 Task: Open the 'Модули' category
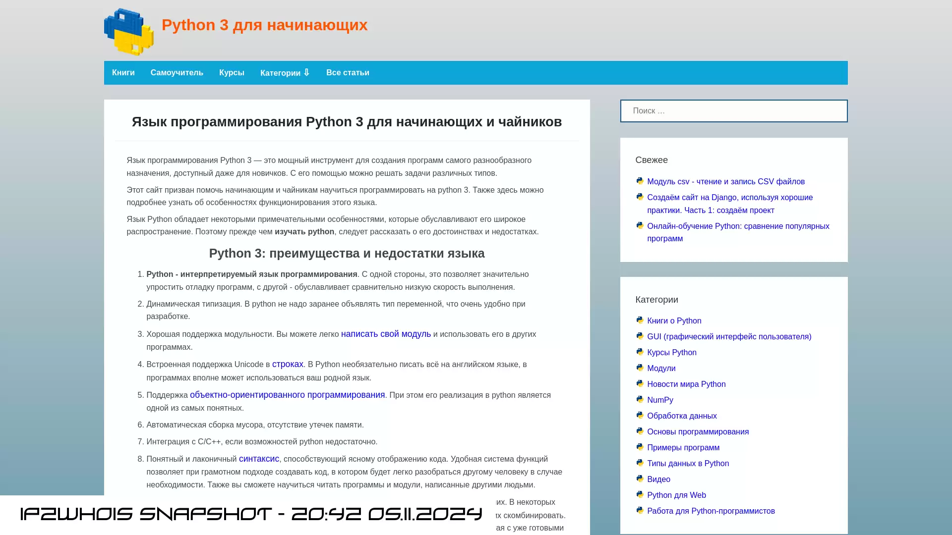point(661,369)
